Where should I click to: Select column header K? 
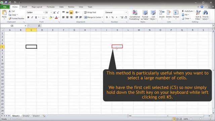117,30
